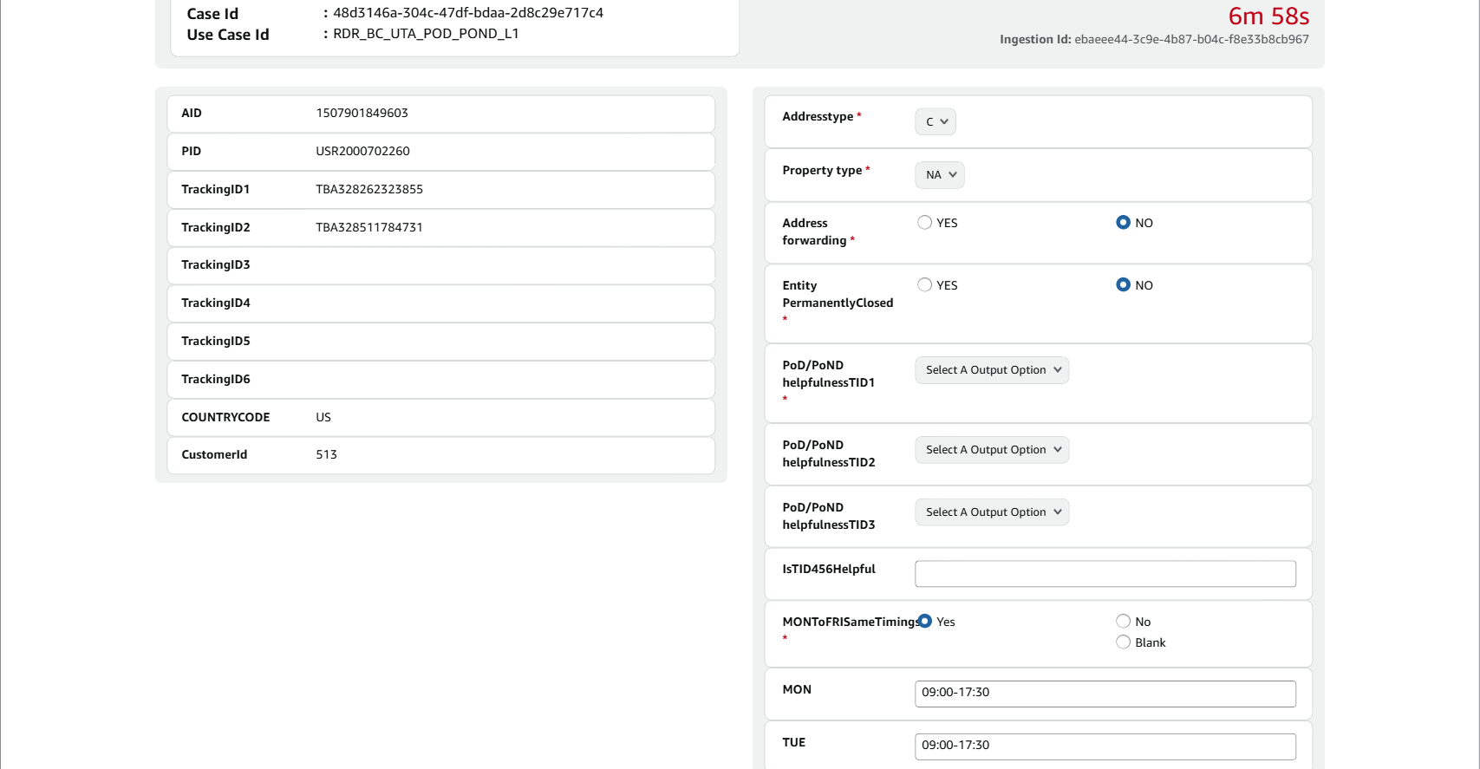Click the TUE timing input field
This screenshot has height=769, width=1480.
(x=1105, y=746)
